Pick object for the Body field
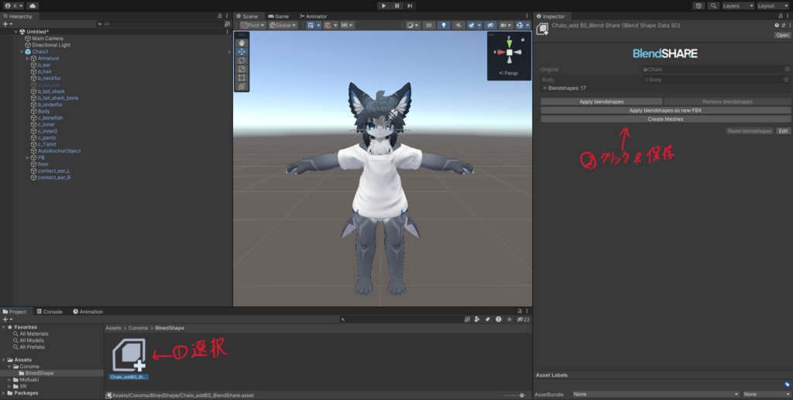Image resolution: width=793 pixels, height=400 pixels. pos(787,80)
